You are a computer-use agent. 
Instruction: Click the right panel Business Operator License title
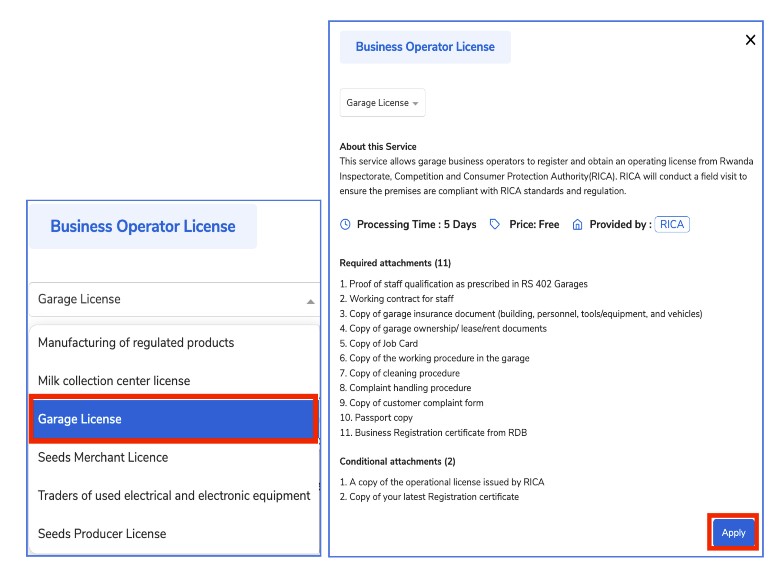pyautogui.click(x=425, y=47)
